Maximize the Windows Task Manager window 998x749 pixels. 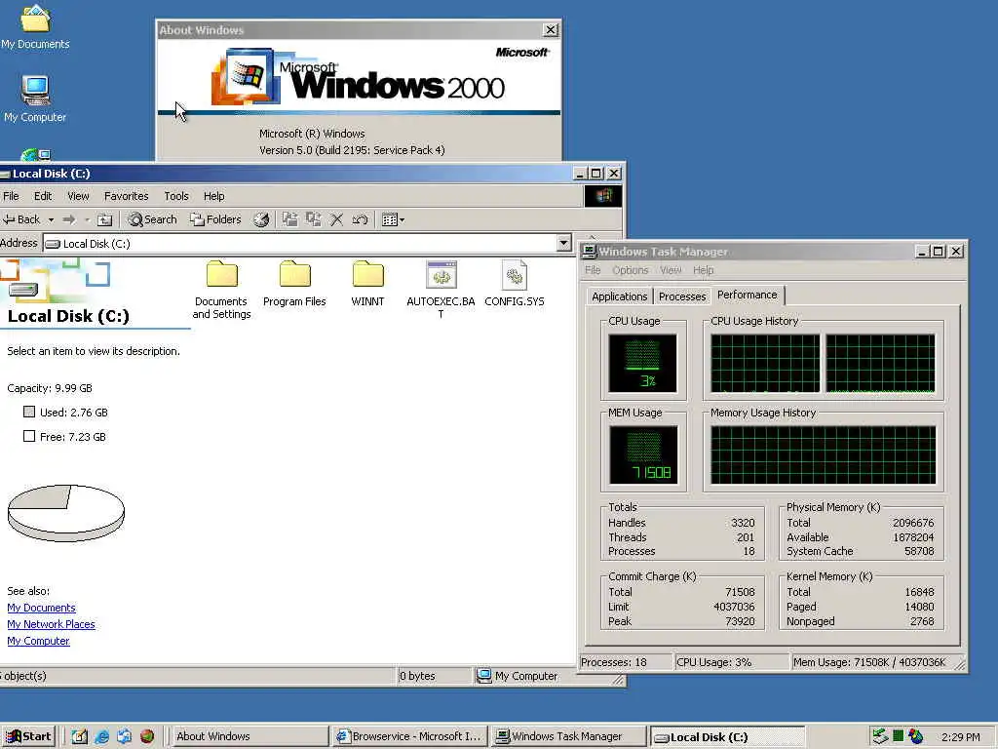(939, 252)
